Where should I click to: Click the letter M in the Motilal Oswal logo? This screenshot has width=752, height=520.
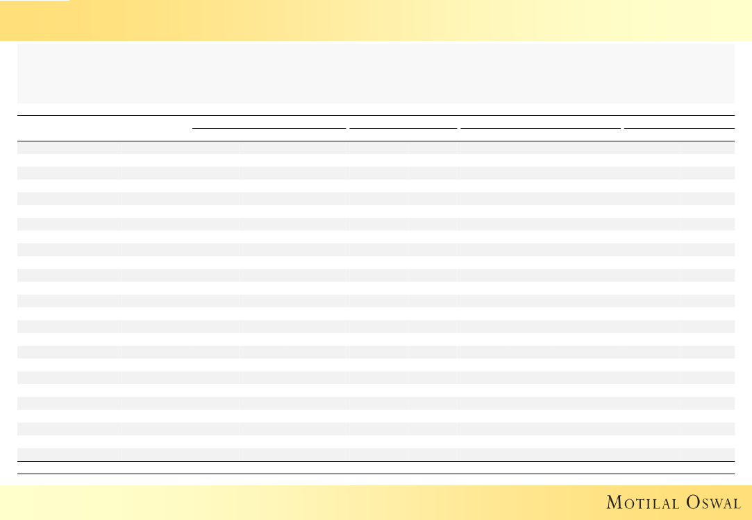pyautogui.click(x=614, y=502)
